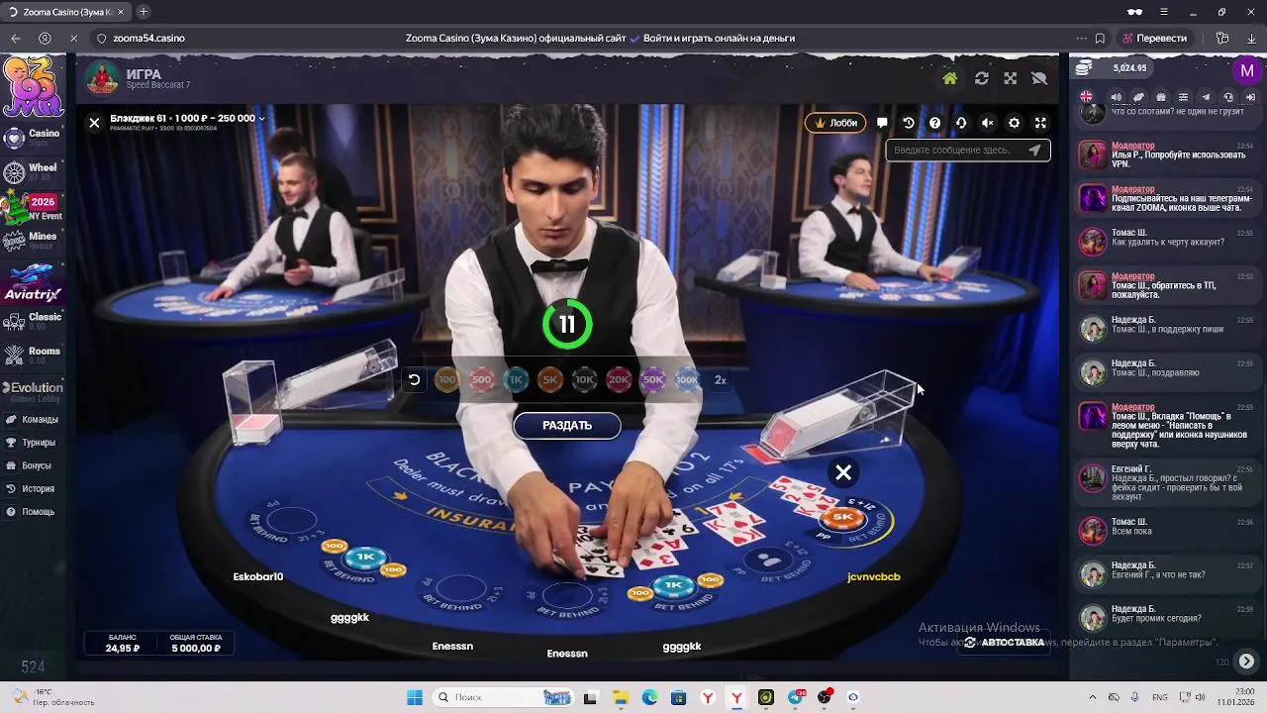Image resolution: width=1267 pixels, height=713 pixels.
Task: Open Classic section in sidebar
Action: [33, 321]
